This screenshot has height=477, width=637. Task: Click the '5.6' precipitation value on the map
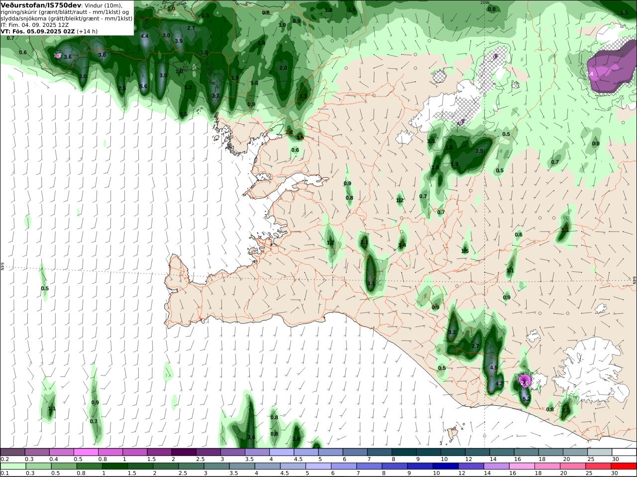[144, 86]
